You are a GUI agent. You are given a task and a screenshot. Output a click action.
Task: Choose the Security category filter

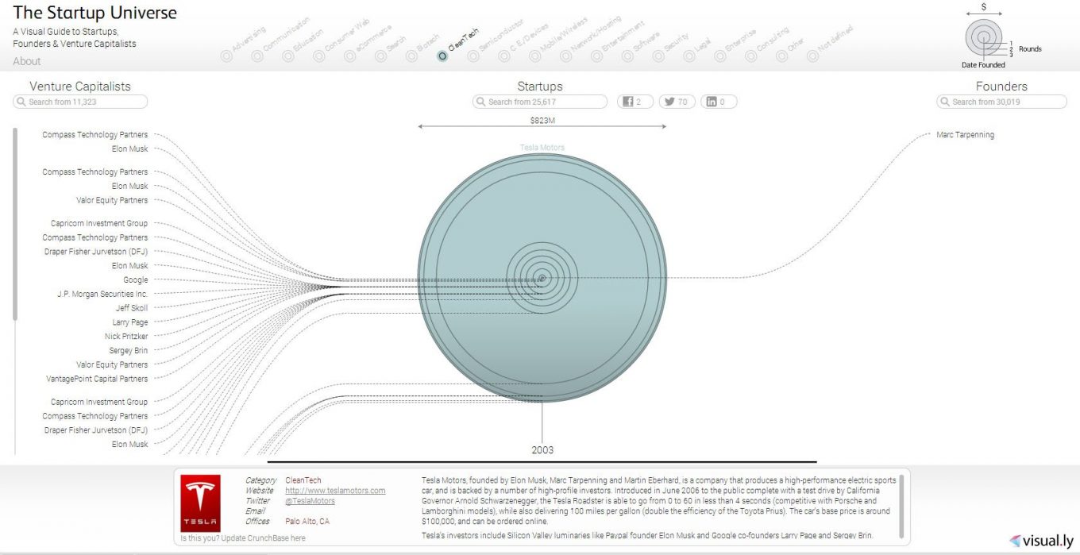click(658, 56)
